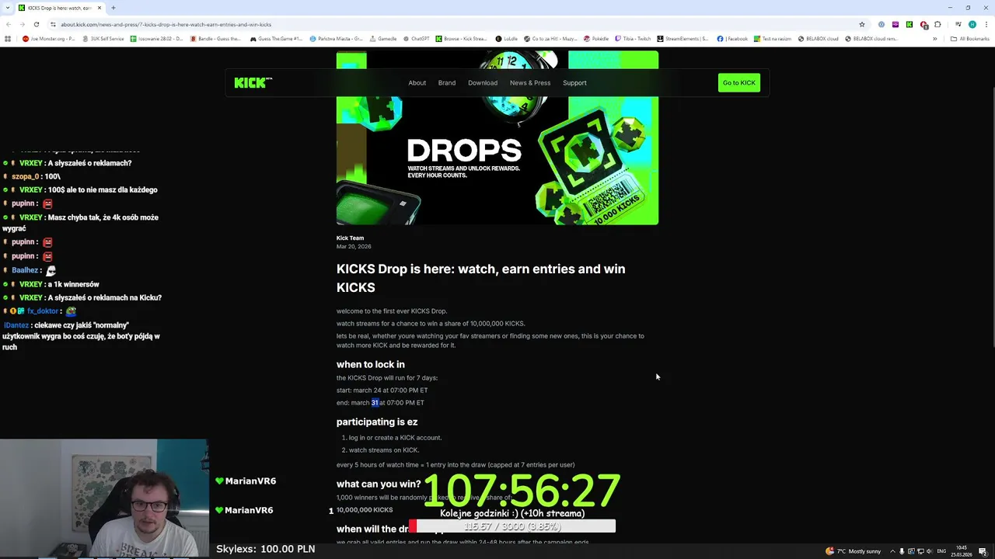Click chat user szopa_0 name
The image size is (995, 559).
click(x=25, y=176)
